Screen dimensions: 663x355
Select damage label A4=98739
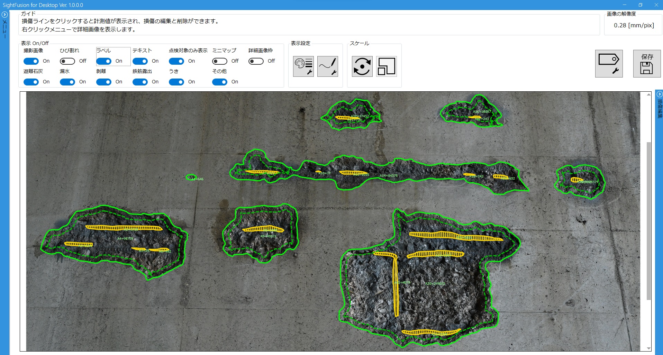pyautogui.click(x=125, y=239)
